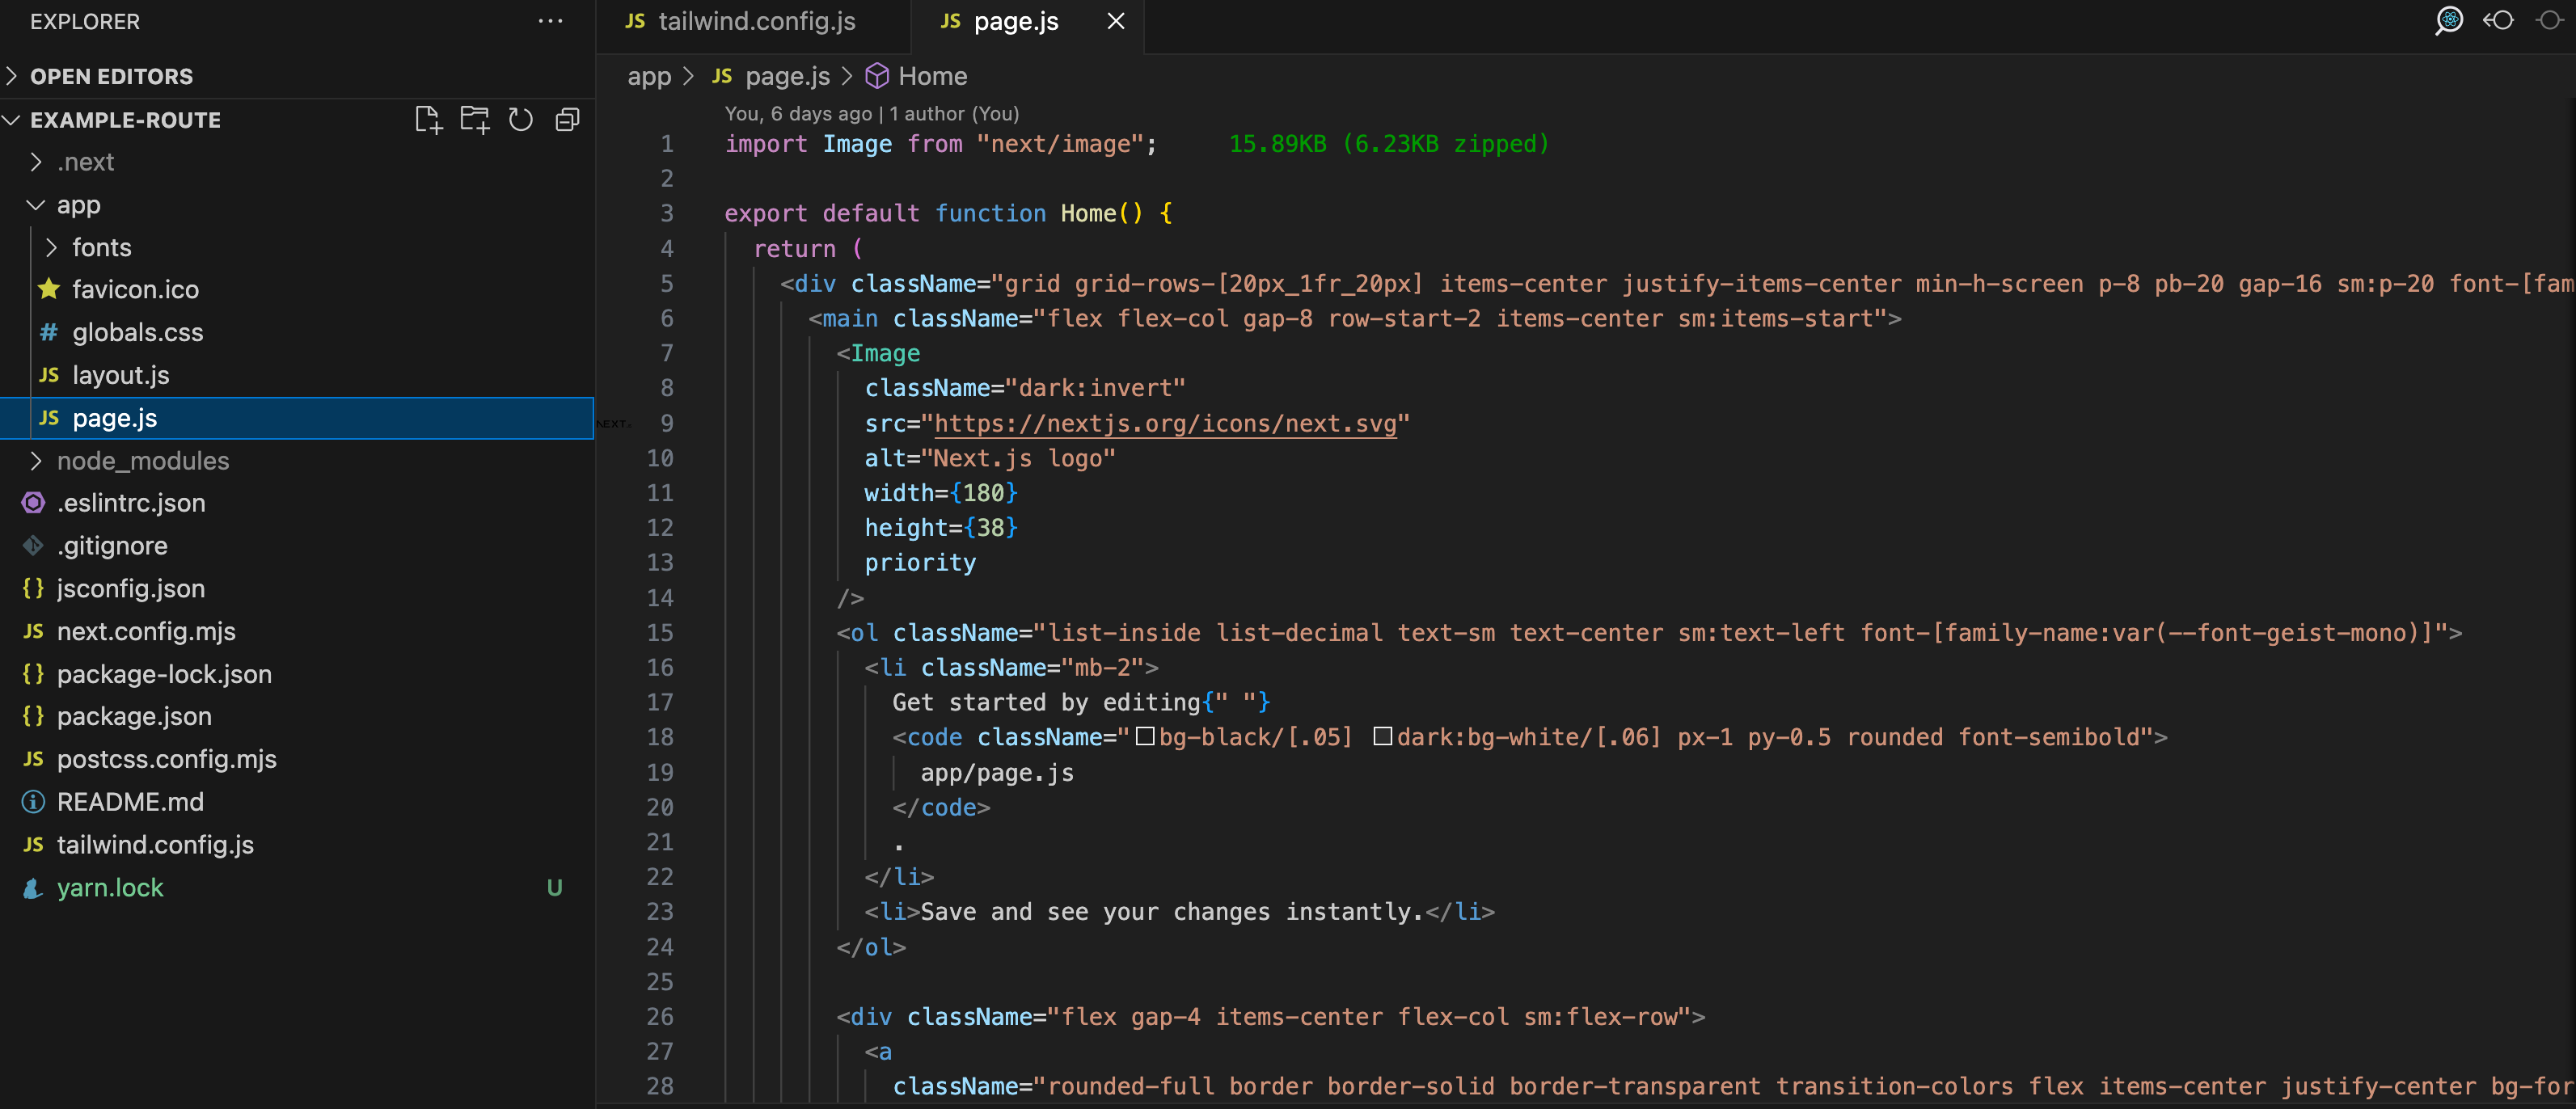Expand the OPEN EDITORS section
Viewport: 2576px width, 1109px height.
[x=111, y=76]
